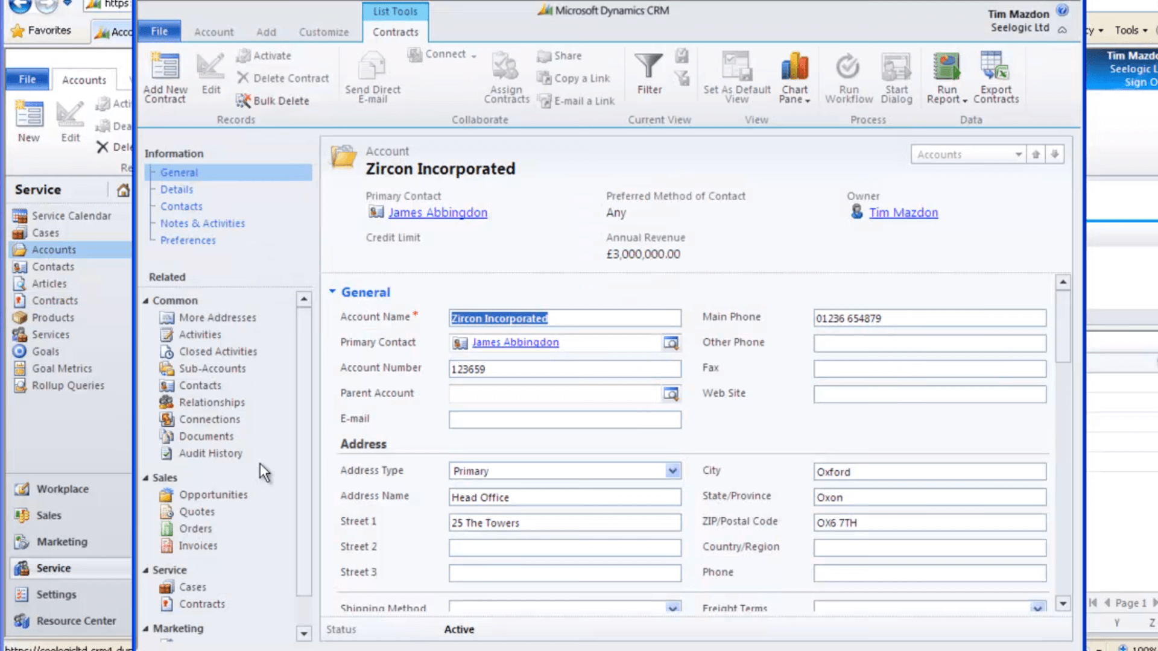Open Notes & Activities section link
Viewport: 1158px width, 651px height.
coord(203,223)
